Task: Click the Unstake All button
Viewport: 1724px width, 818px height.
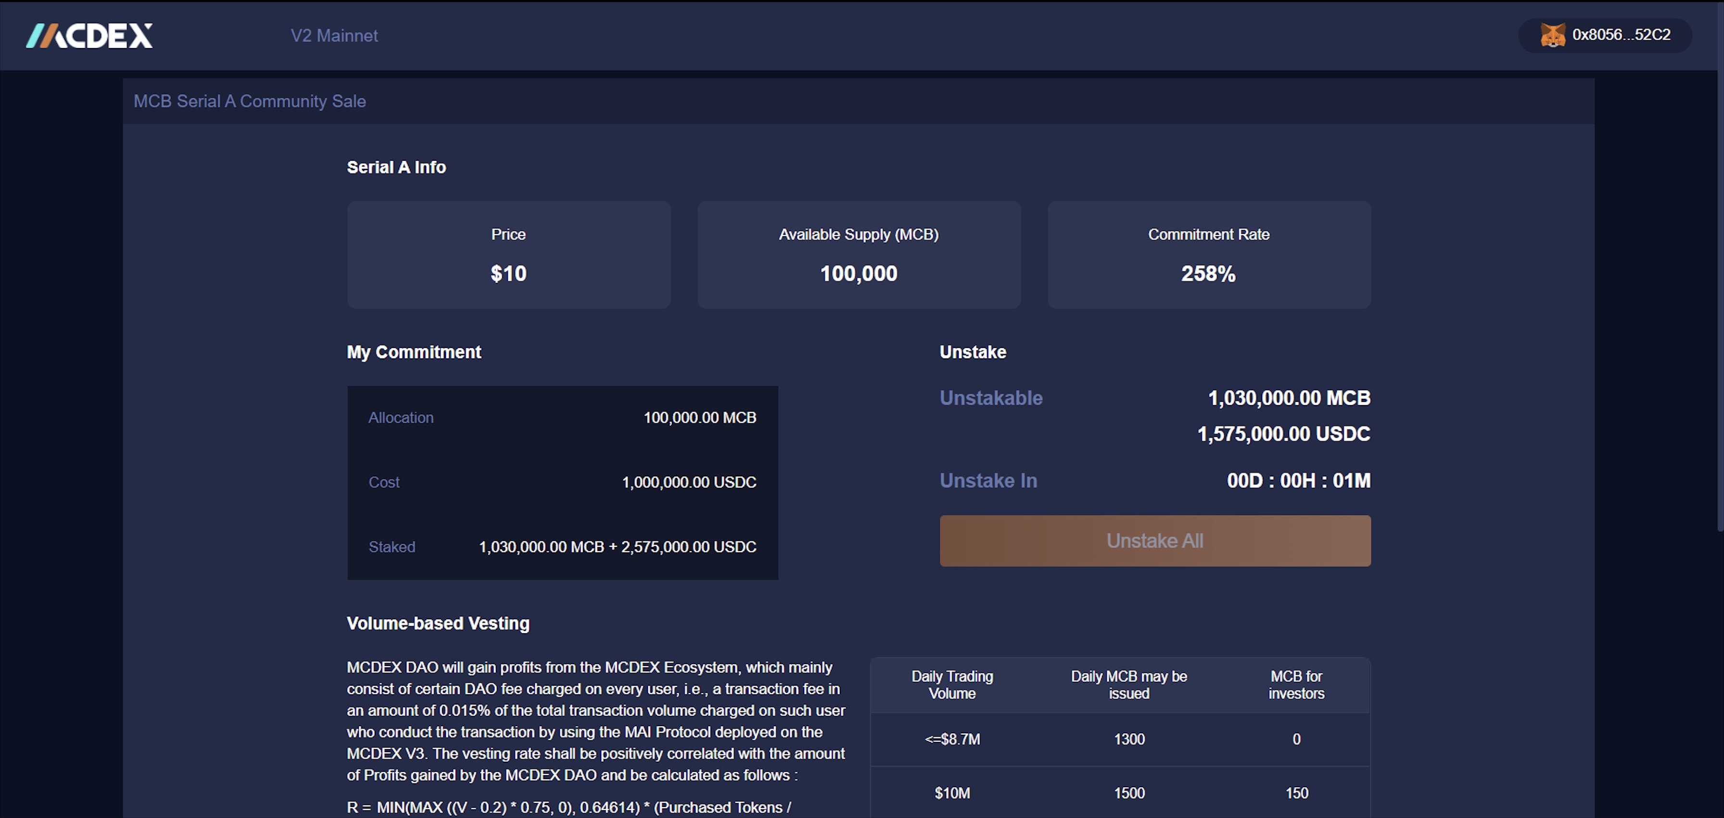Action: 1155,541
